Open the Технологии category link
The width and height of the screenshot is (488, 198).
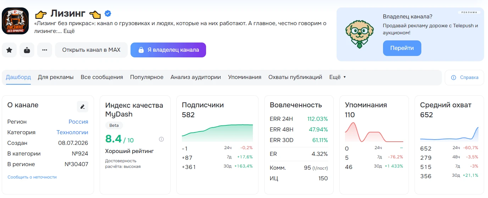pos(72,132)
